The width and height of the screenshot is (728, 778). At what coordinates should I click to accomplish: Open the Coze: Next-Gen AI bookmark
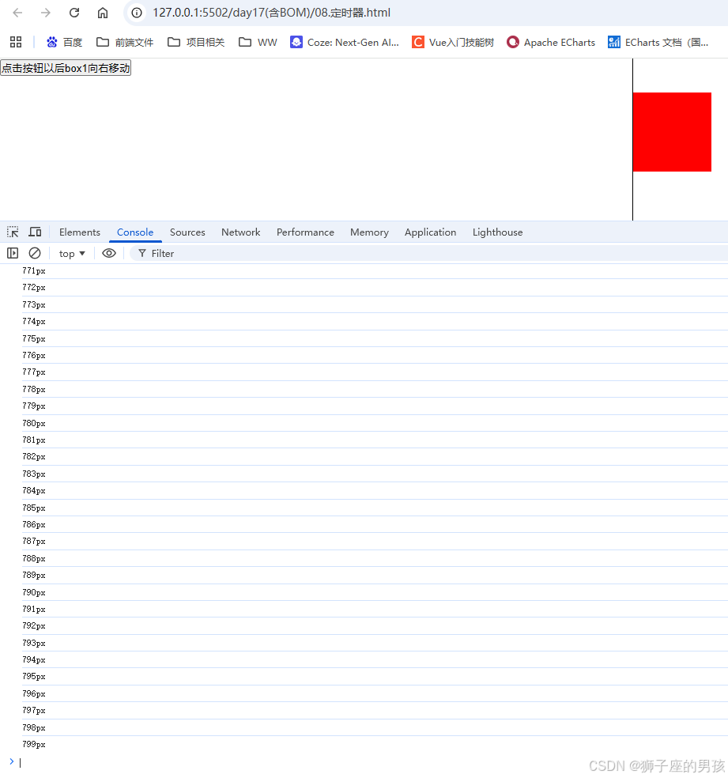(345, 42)
